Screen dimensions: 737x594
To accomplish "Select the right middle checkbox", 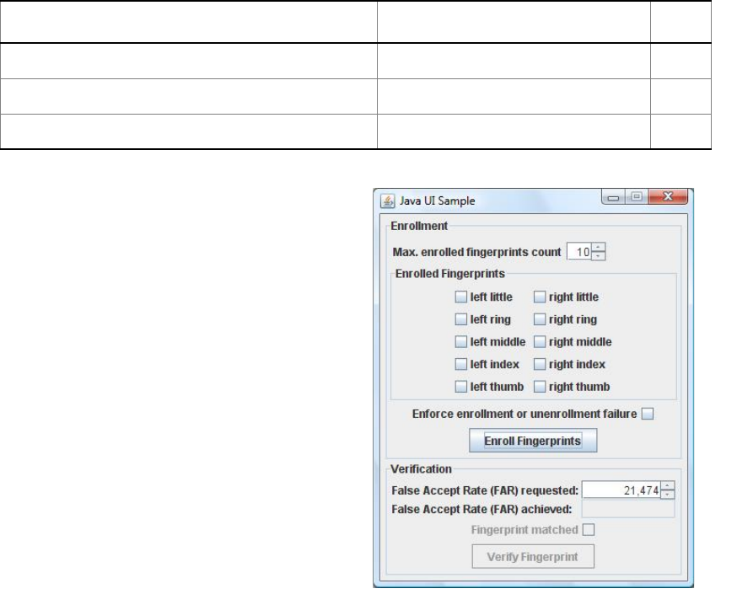I will (x=540, y=342).
